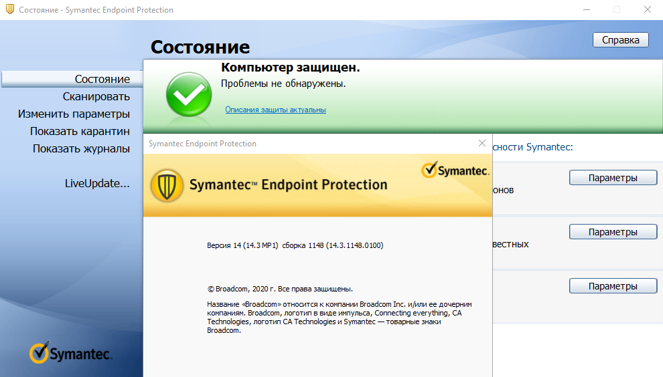Click the 'Проблемы не обнаружены.' text
The height and width of the screenshot is (377, 663).
click(283, 84)
